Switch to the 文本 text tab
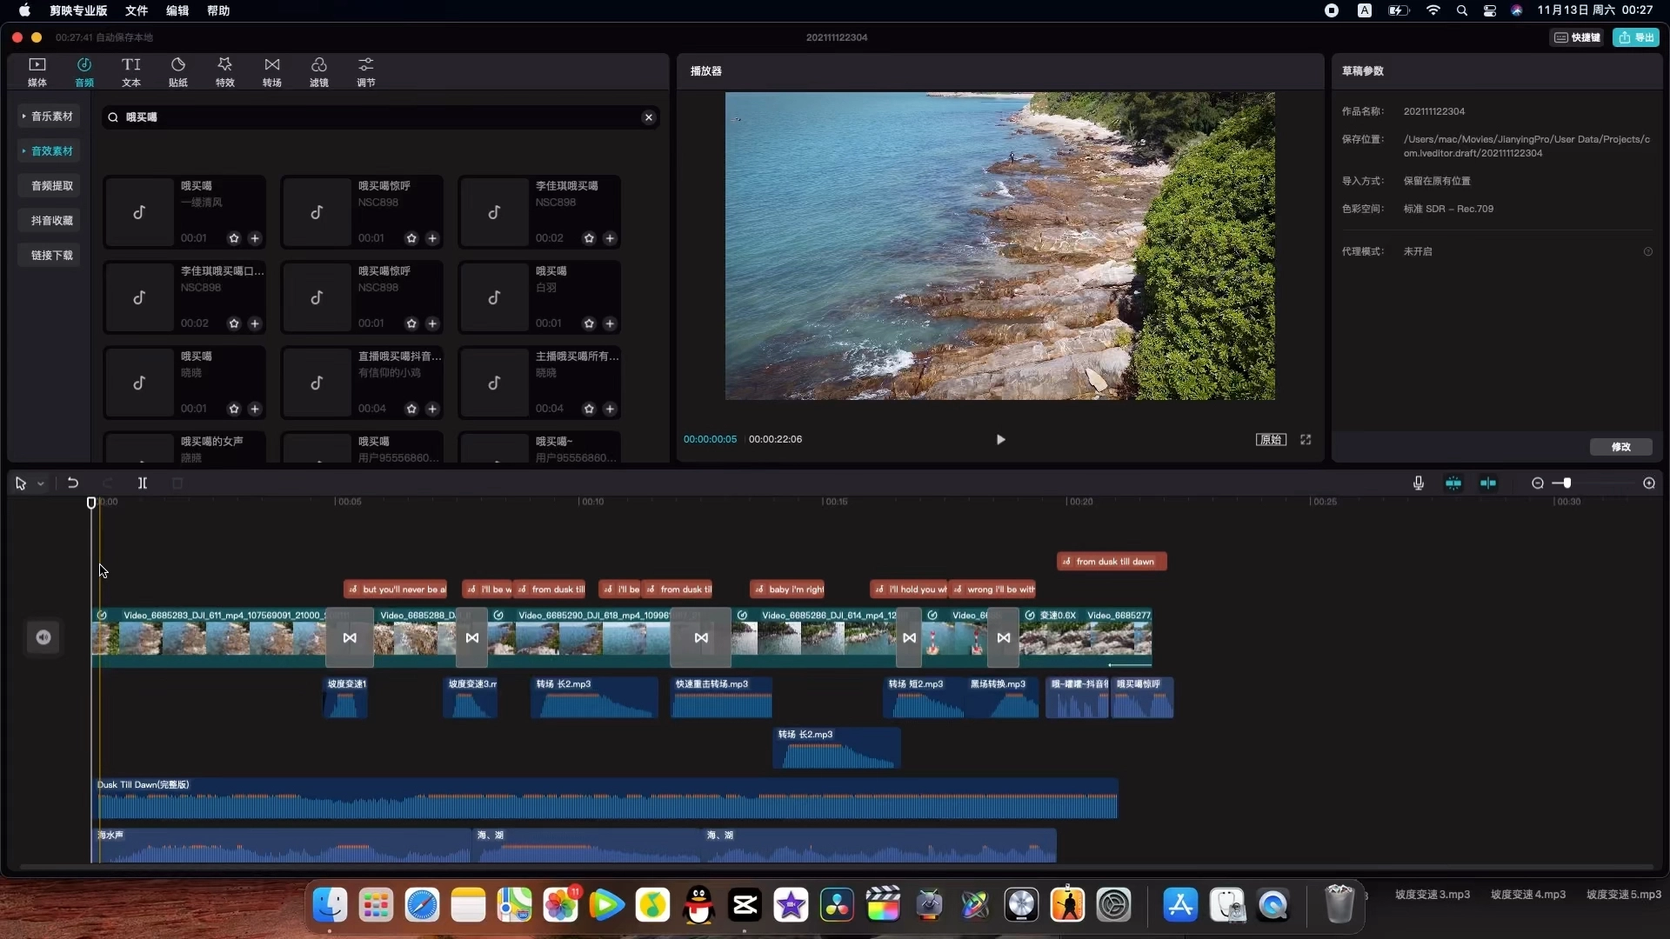This screenshot has width=1670, height=939. click(131, 72)
